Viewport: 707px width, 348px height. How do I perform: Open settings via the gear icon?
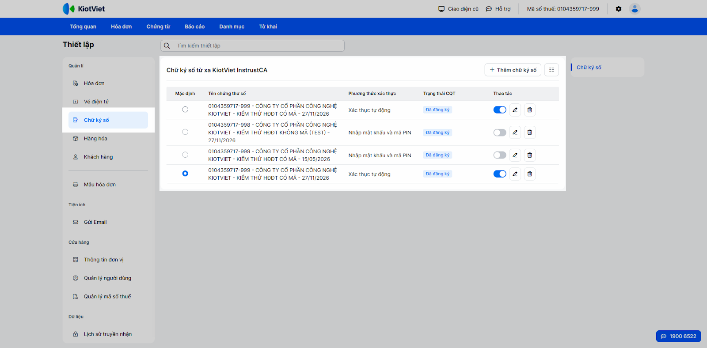(619, 9)
